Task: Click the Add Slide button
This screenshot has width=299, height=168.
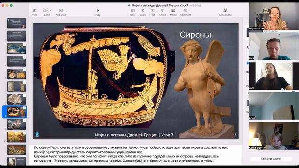Action: click(61, 12)
